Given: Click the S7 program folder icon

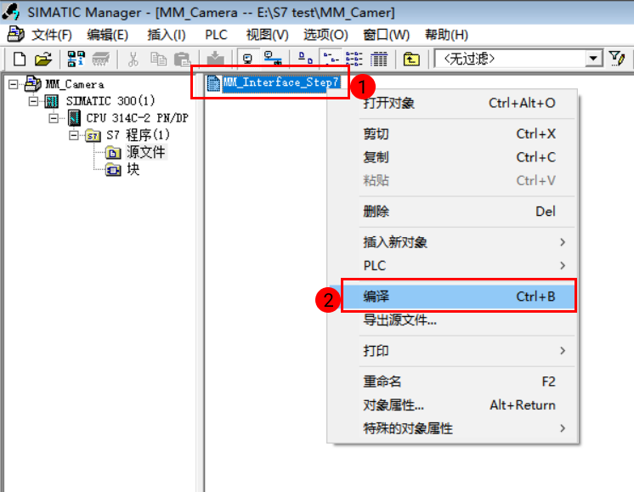Looking at the screenshot, I should pyautogui.click(x=93, y=135).
